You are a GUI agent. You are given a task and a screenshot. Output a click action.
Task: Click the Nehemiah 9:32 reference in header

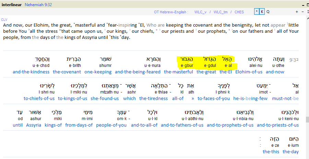tap(38, 5)
